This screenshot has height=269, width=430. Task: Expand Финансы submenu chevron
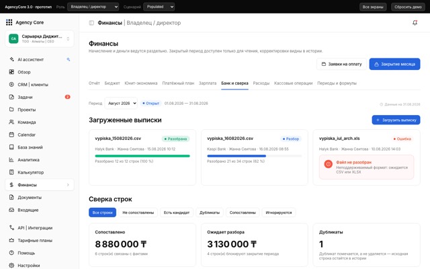coord(68,185)
